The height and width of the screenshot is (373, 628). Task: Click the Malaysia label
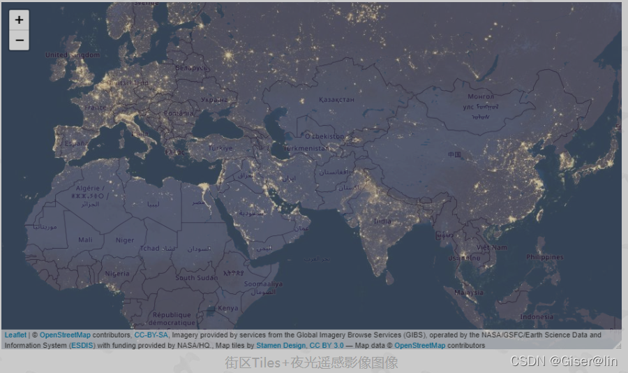[469, 293]
